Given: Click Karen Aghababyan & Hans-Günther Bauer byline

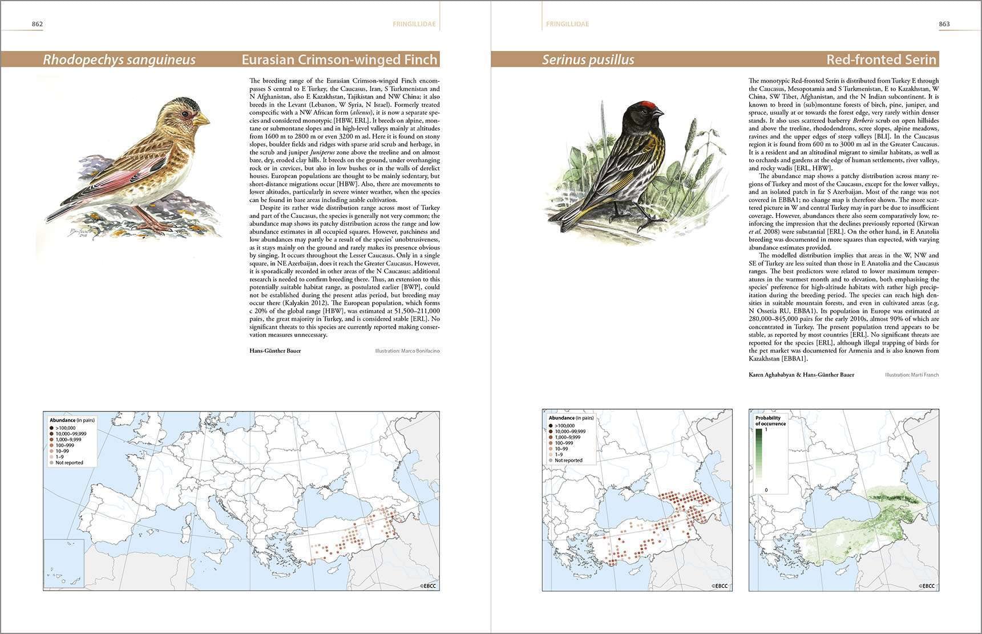Looking at the screenshot, I should [802, 375].
